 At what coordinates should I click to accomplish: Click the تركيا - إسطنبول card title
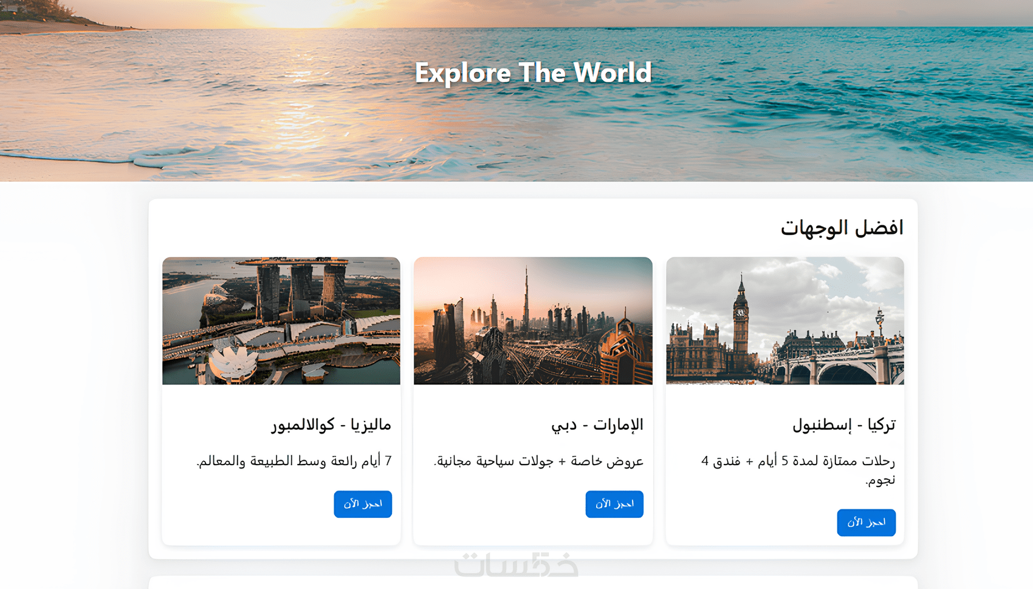coord(844,424)
